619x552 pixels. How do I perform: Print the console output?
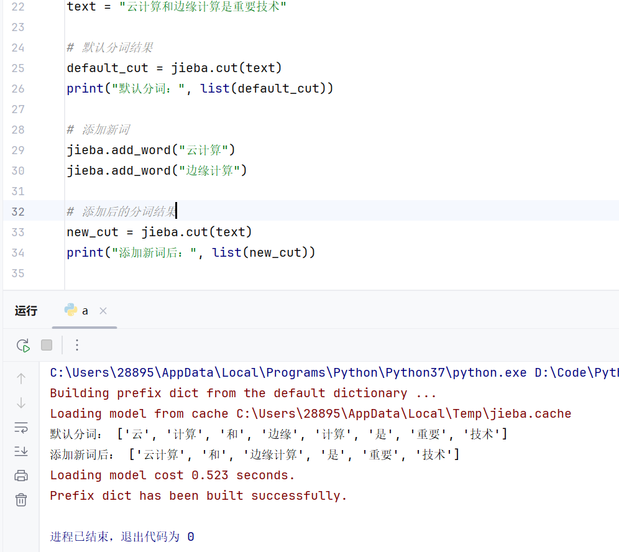(x=21, y=476)
